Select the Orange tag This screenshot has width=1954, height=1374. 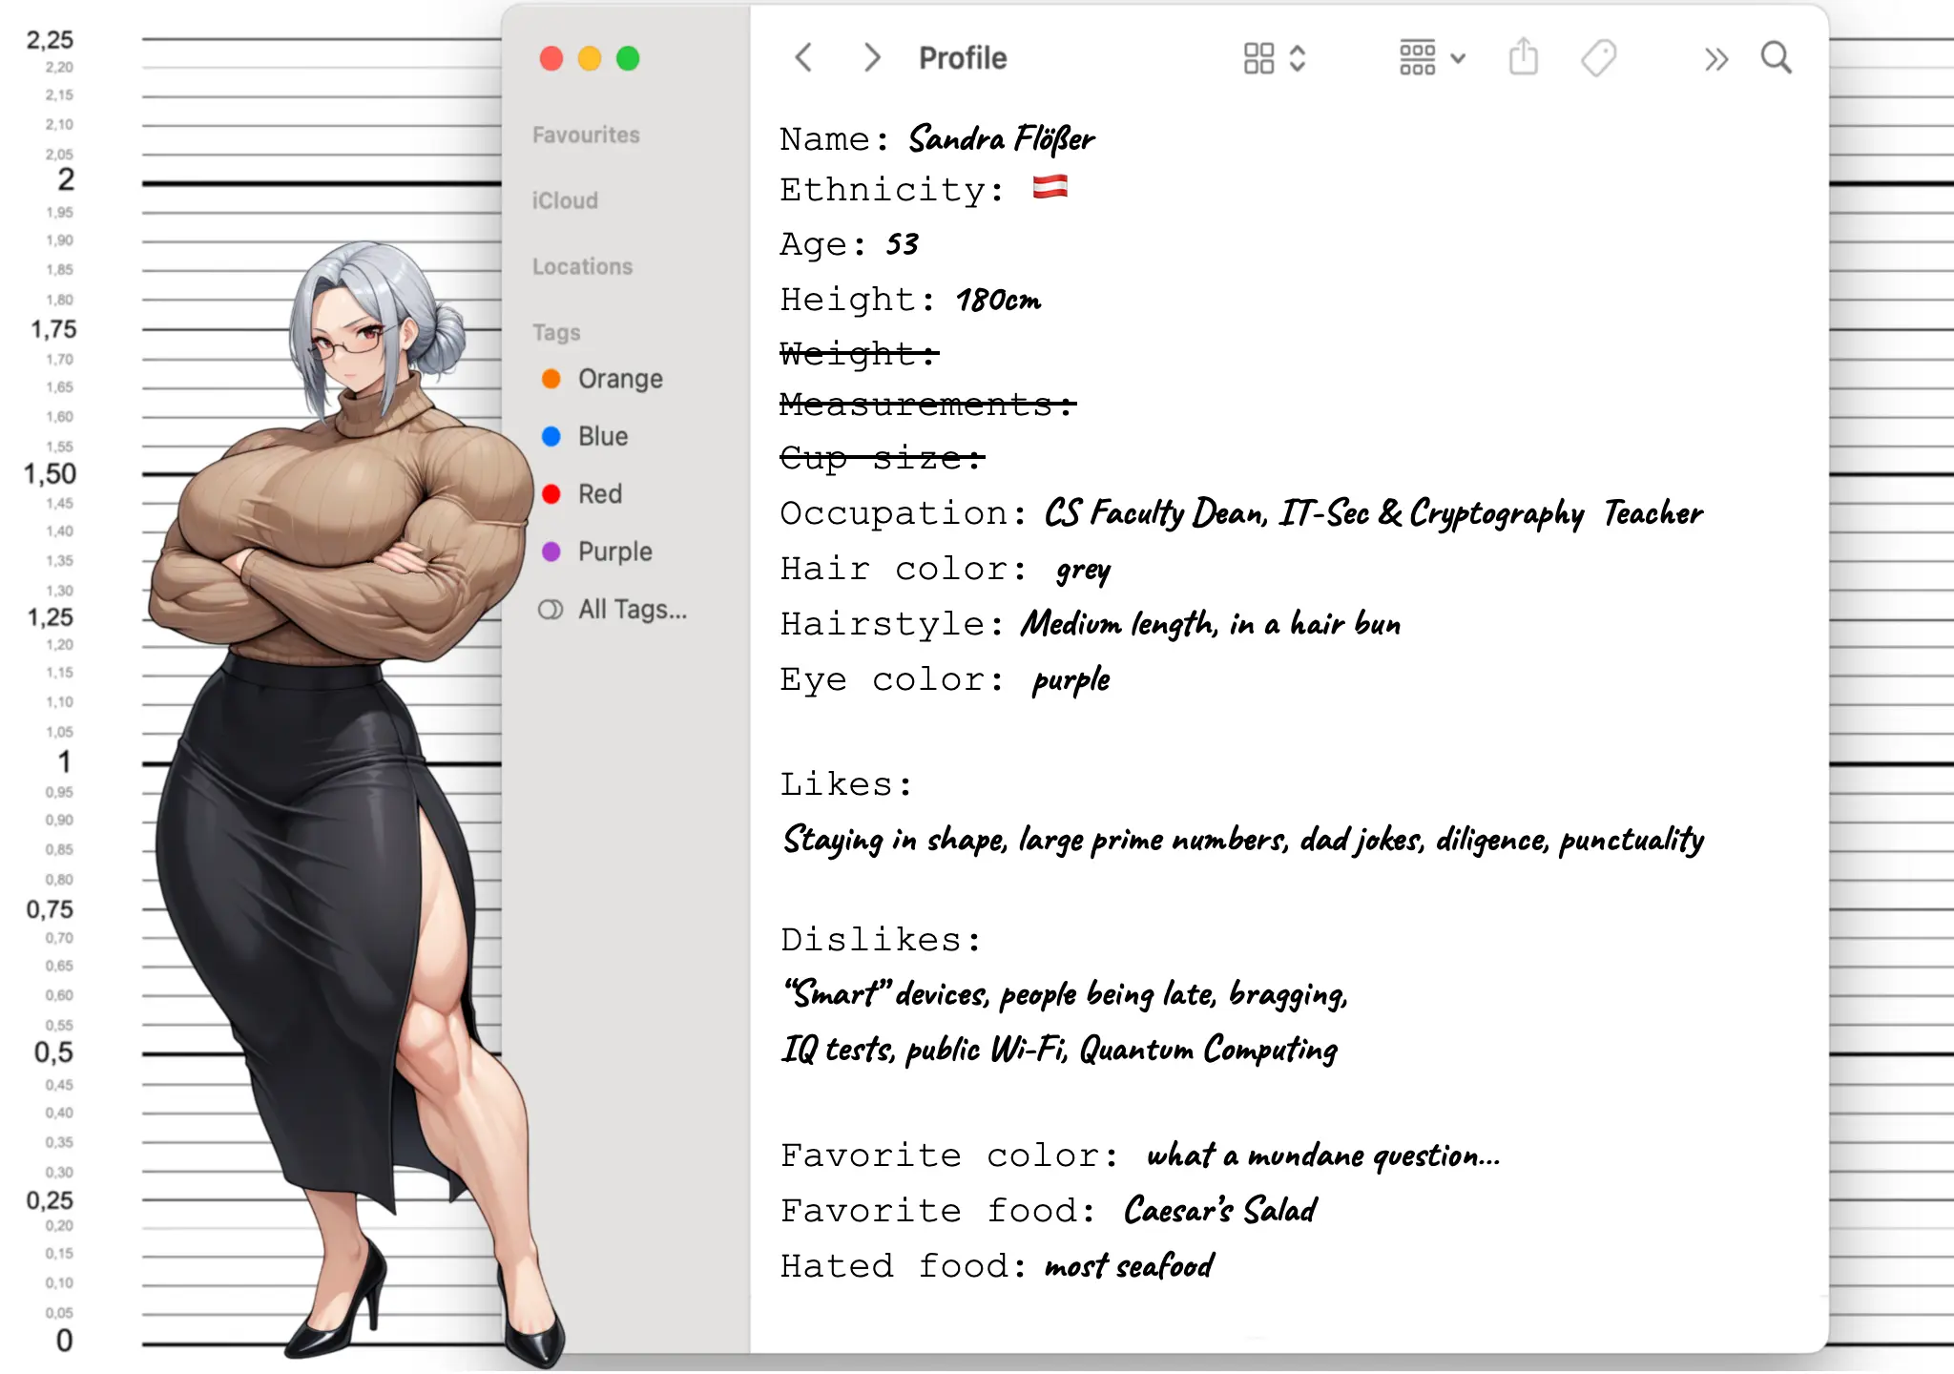tap(619, 379)
